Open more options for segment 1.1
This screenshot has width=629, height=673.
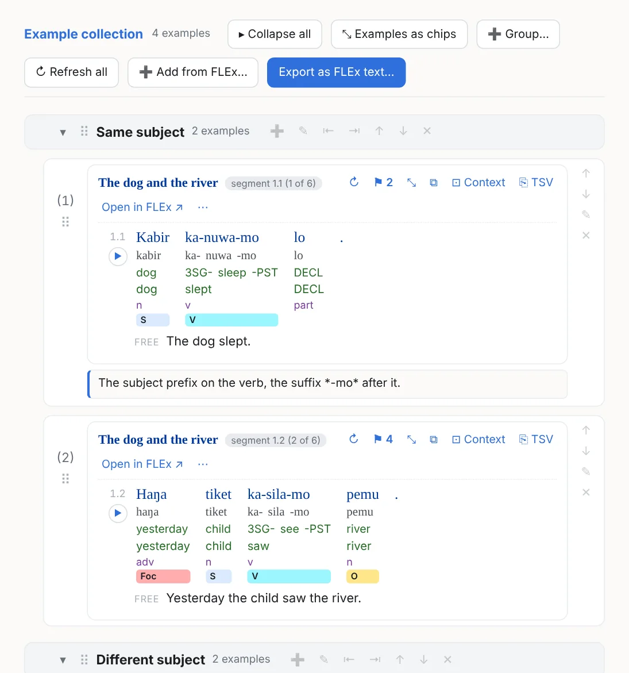(203, 207)
